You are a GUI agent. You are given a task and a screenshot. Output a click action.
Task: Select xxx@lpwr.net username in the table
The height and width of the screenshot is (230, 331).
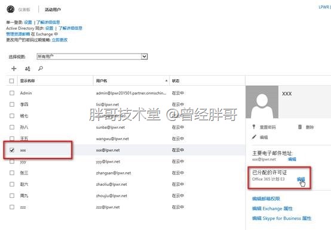108,150
